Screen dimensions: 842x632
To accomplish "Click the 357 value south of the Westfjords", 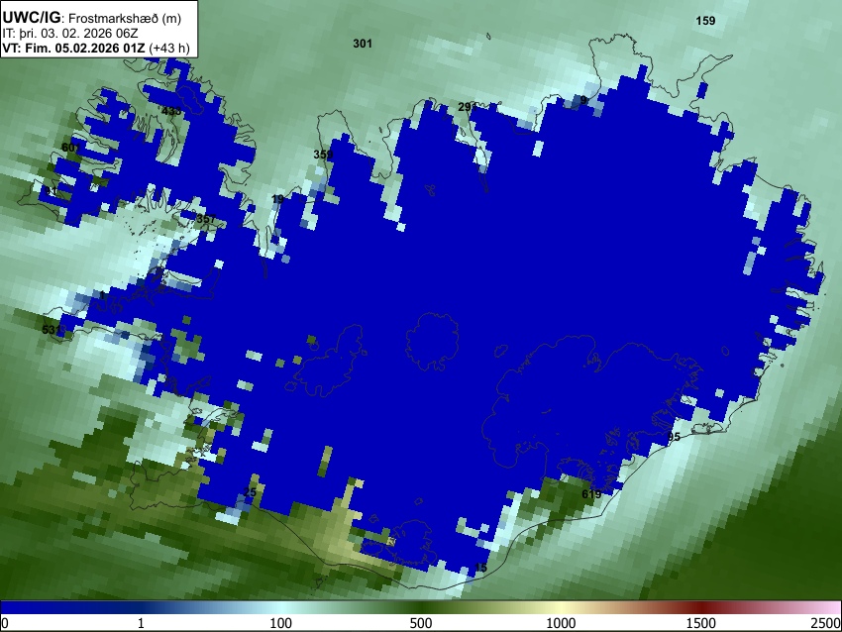I will coord(206,219).
